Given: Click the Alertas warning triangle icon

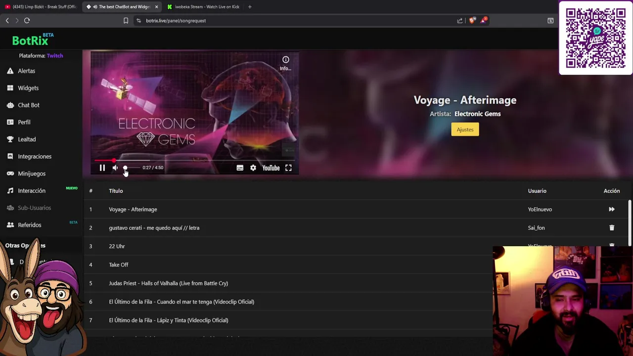Looking at the screenshot, I should point(10,71).
